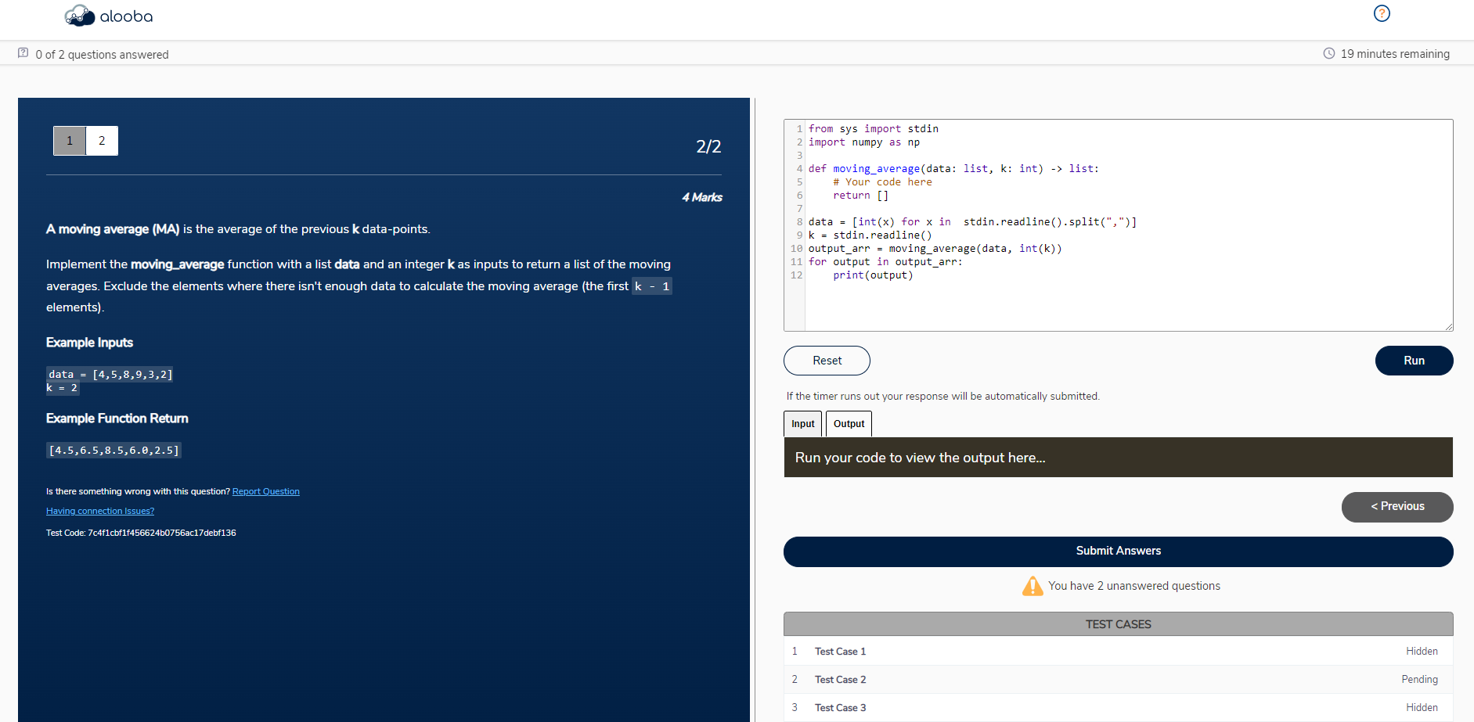
Task: Click the clock icon beside minutes remaining
Action: tap(1328, 53)
